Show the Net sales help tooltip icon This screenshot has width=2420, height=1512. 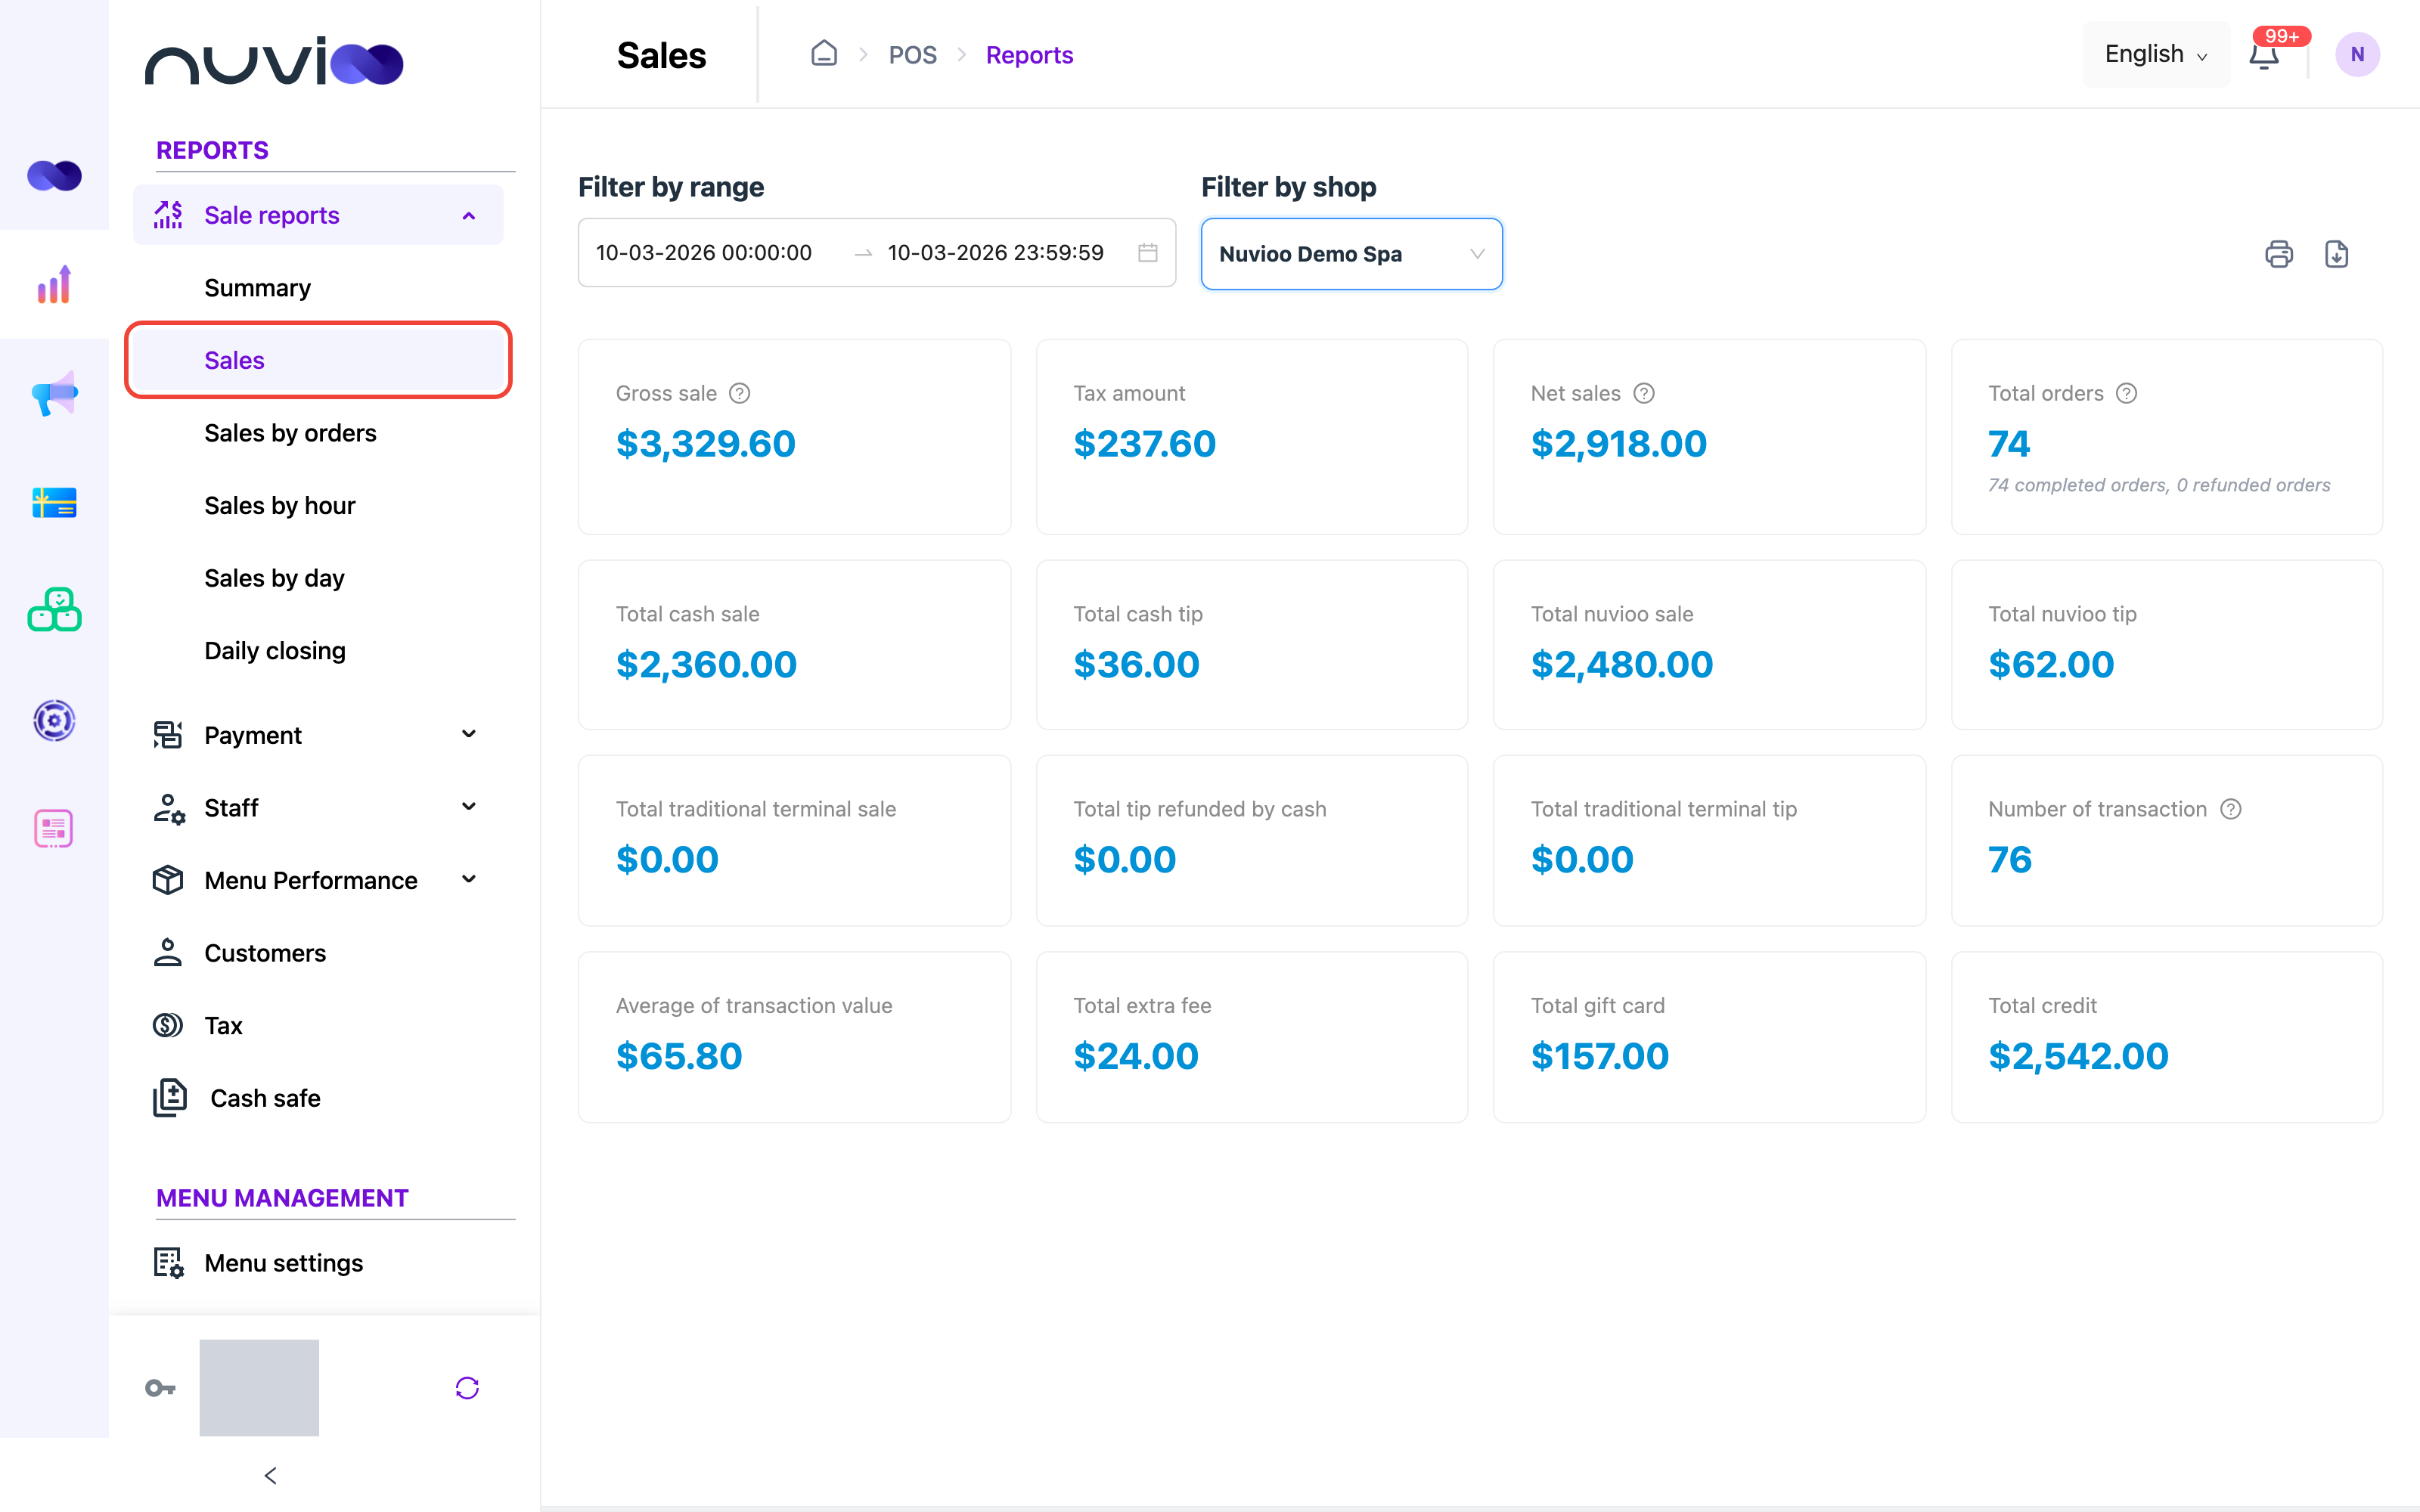pos(1644,393)
